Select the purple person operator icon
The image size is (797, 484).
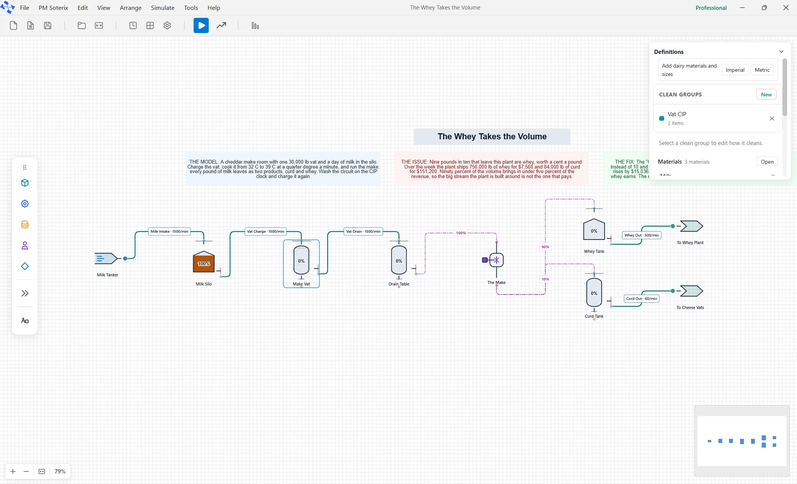(25, 246)
